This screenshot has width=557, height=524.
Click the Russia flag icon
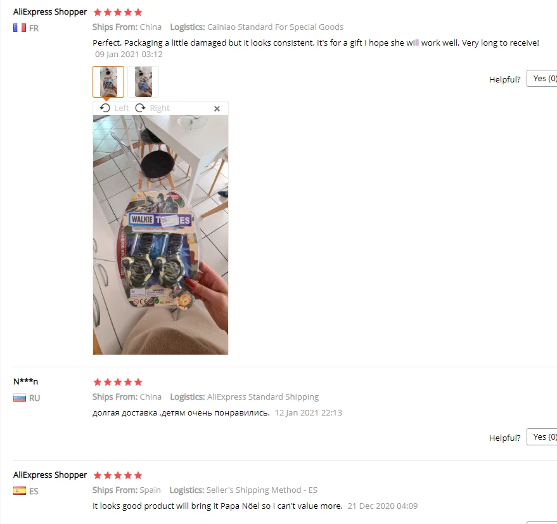coord(20,398)
